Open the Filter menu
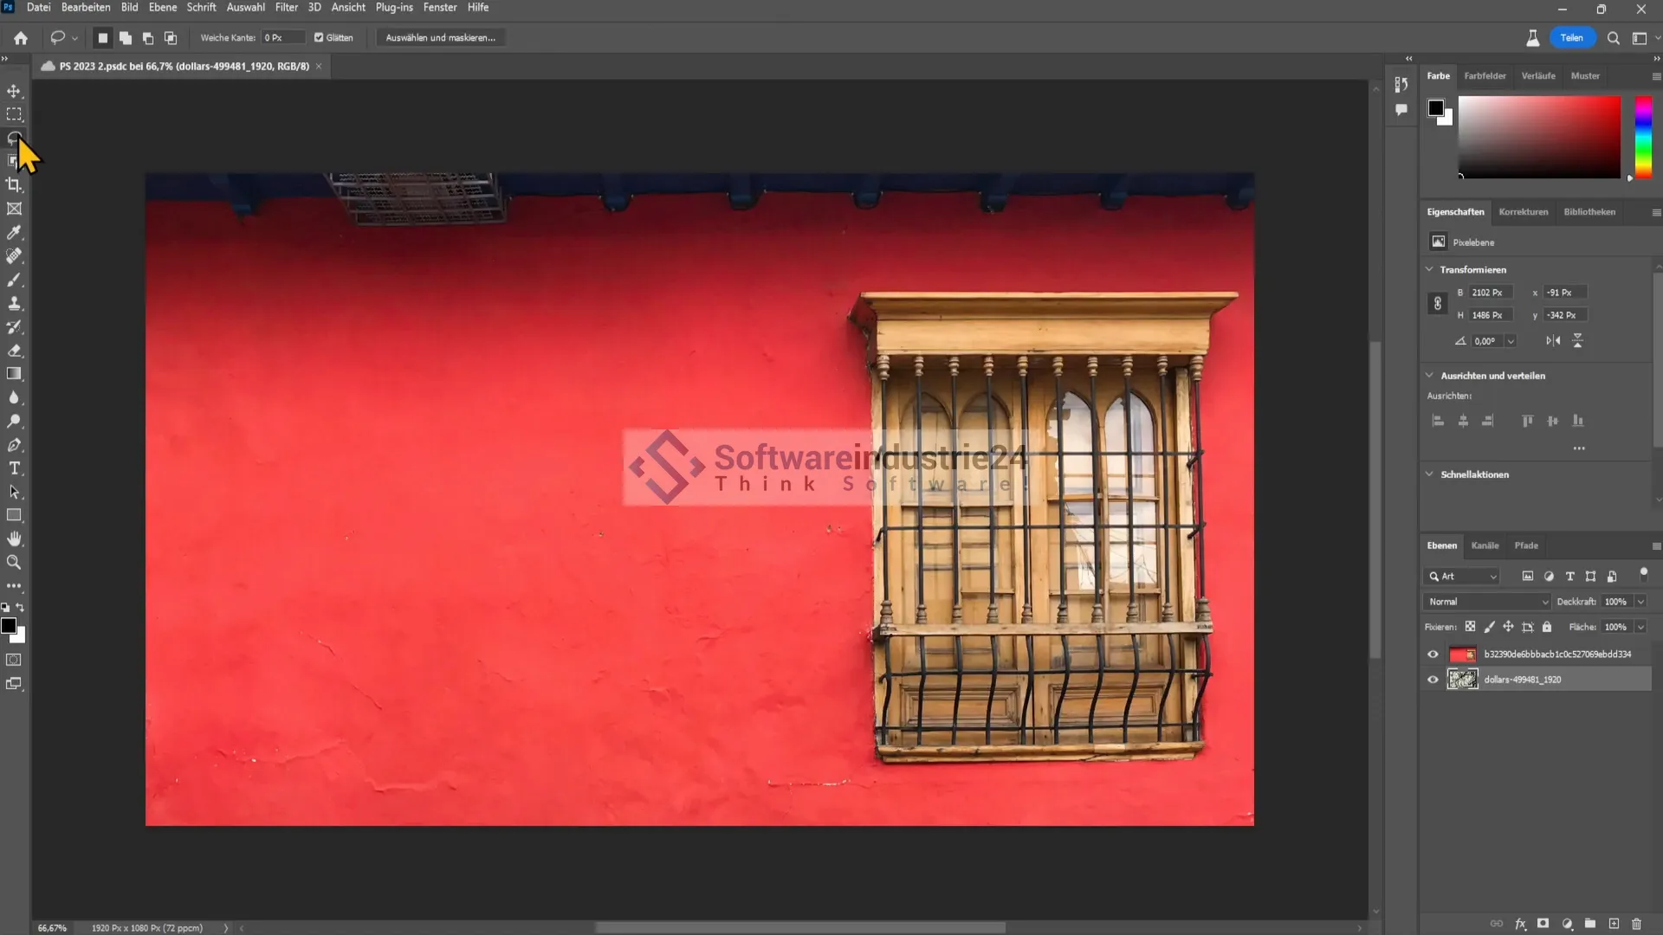Image resolution: width=1663 pixels, height=935 pixels. [x=286, y=7]
